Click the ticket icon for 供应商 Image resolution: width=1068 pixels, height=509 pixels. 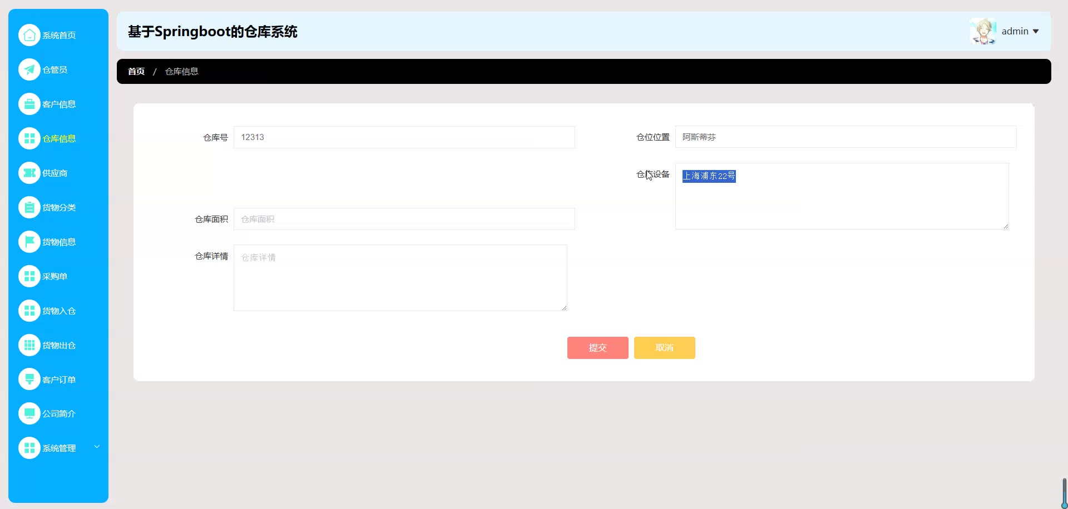point(29,173)
